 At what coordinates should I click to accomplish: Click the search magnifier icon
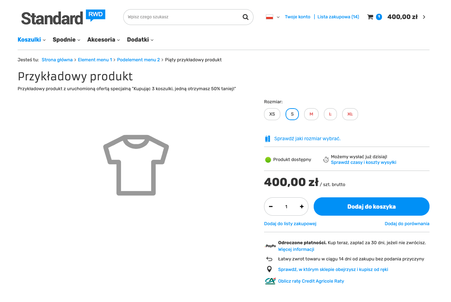click(x=245, y=17)
